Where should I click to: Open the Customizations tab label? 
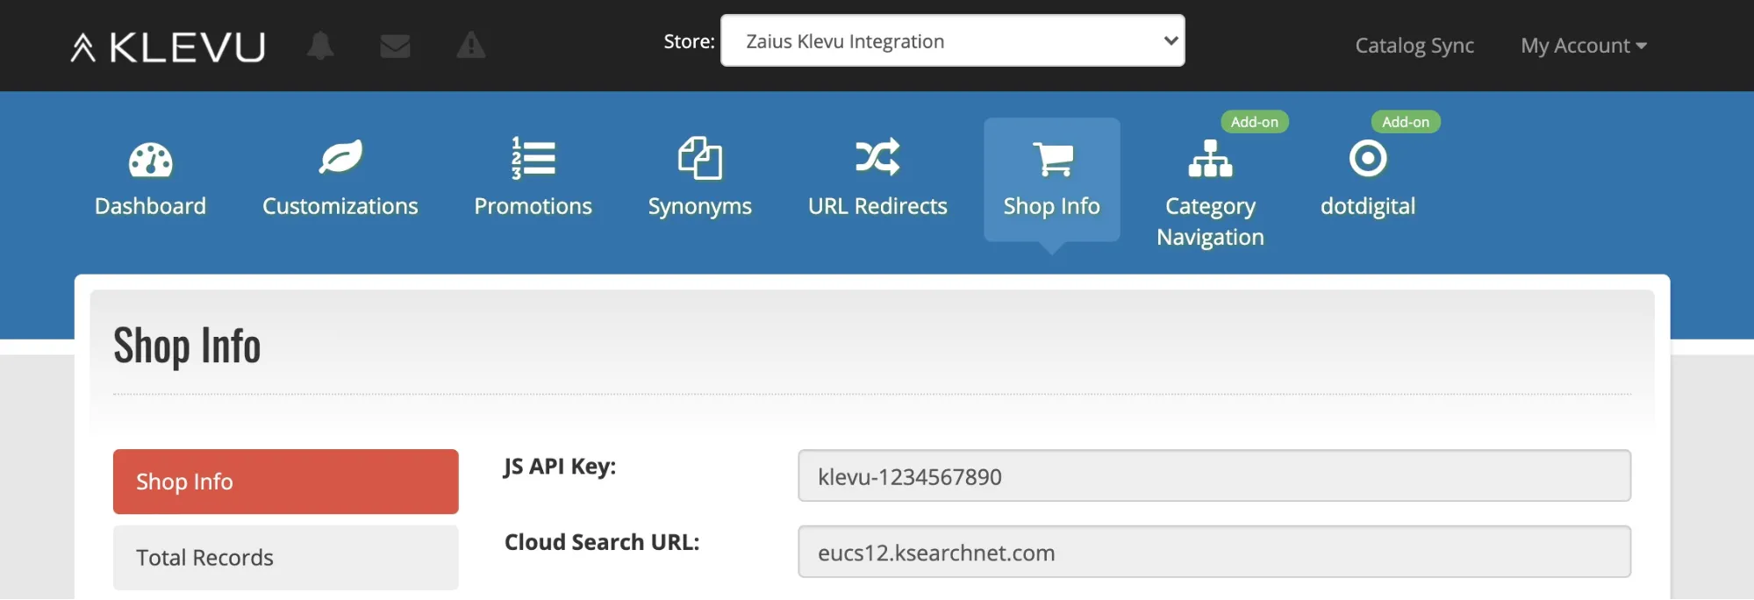(x=340, y=206)
